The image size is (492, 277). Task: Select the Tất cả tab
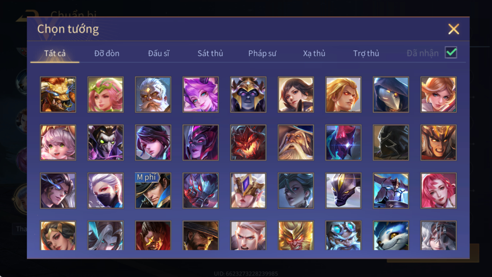click(x=55, y=53)
